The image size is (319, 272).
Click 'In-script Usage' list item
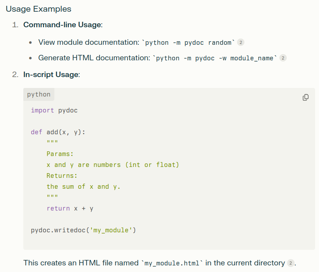[52, 75]
